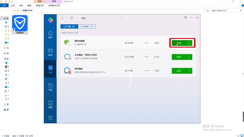244x137 pixels.
Task: Expand install options for 企业微信
Action: tap(189, 57)
